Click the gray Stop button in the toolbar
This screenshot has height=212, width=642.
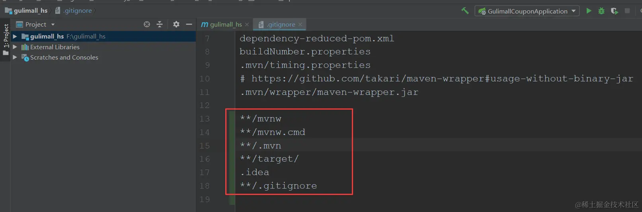tap(627, 11)
